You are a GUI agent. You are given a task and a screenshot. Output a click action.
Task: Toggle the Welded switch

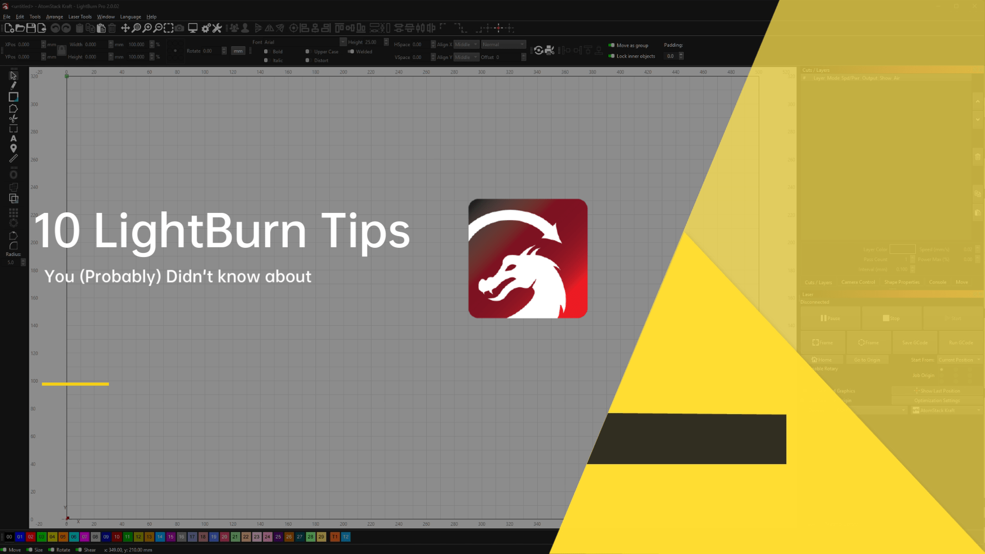click(351, 52)
